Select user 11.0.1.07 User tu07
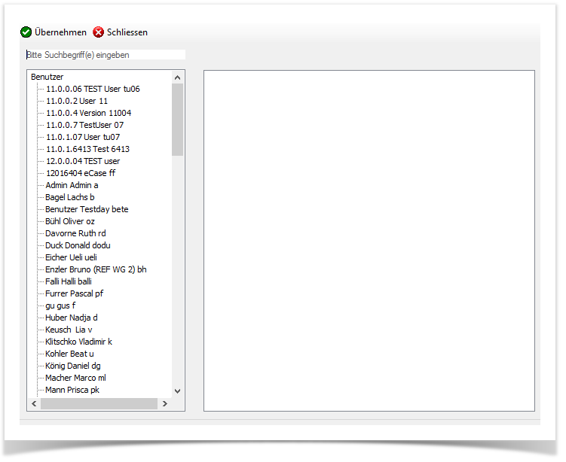 [83, 137]
